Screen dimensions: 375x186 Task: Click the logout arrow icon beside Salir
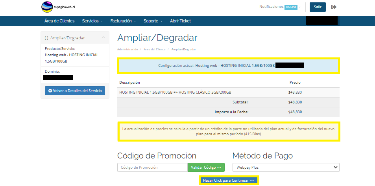click(334, 7)
